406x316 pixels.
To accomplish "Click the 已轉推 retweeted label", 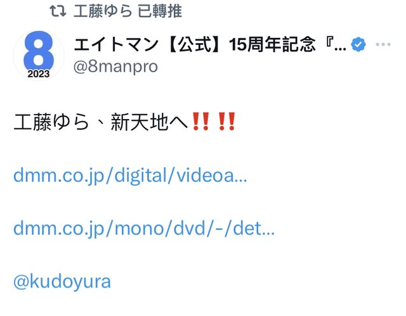I will click(160, 11).
